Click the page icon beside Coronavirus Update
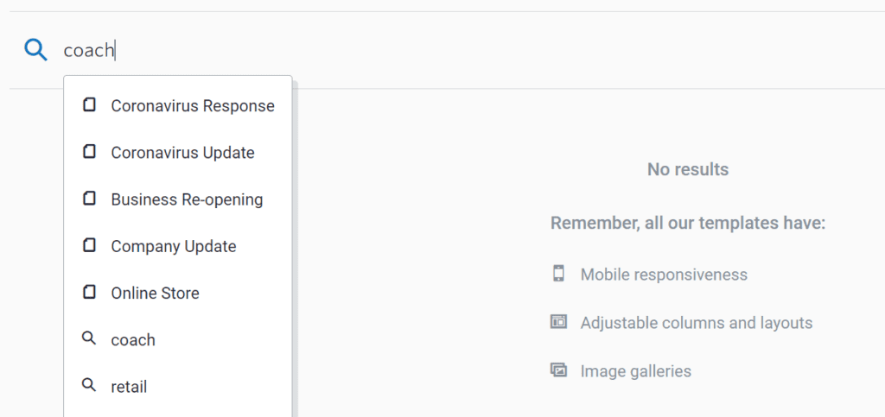This screenshot has height=417, width=885. 89,152
